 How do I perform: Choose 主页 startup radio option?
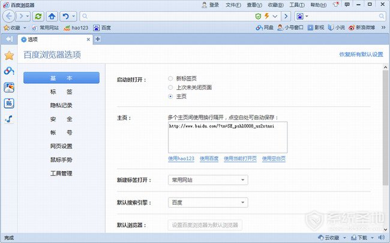coord(170,96)
